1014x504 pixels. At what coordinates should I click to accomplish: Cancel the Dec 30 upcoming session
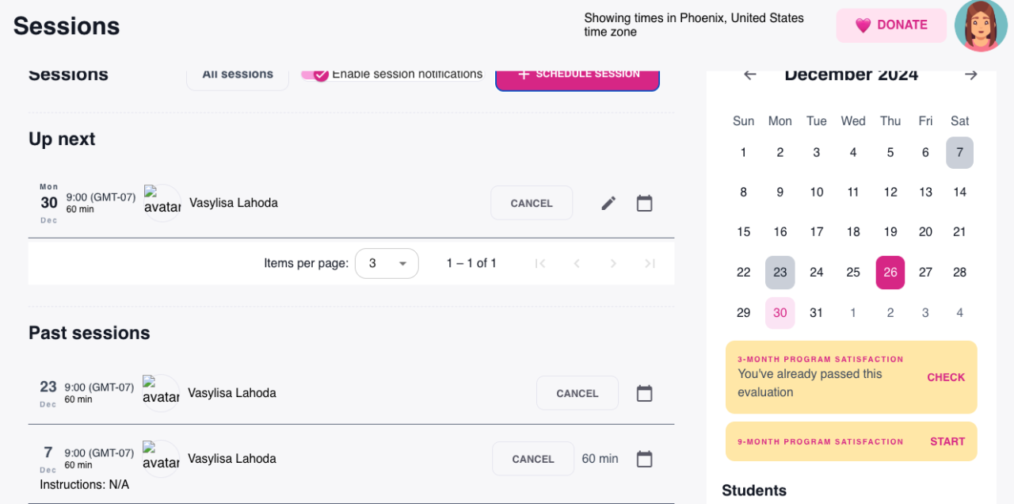532,203
